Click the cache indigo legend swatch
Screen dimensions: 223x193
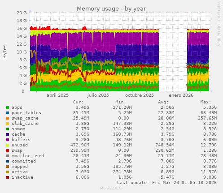point(8,134)
